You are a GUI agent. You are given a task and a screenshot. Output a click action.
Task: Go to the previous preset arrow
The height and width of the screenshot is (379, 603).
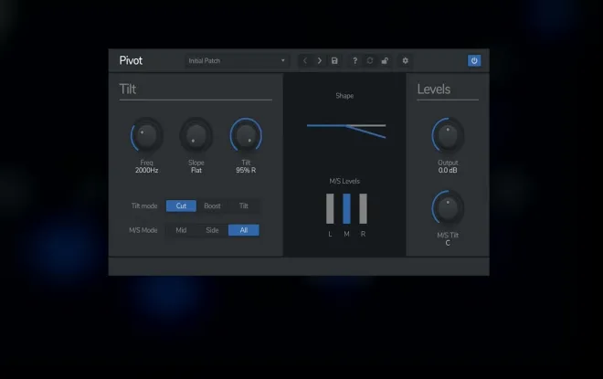(x=305, y=61)
